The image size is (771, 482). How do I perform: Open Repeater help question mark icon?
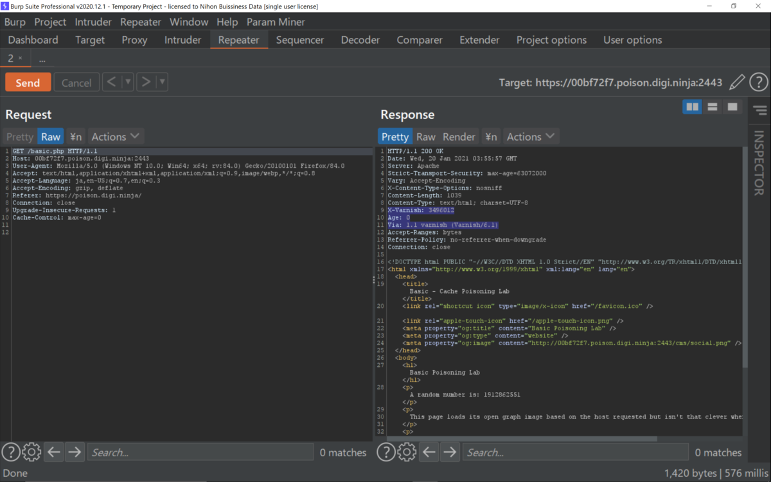(x=759, y=82)
